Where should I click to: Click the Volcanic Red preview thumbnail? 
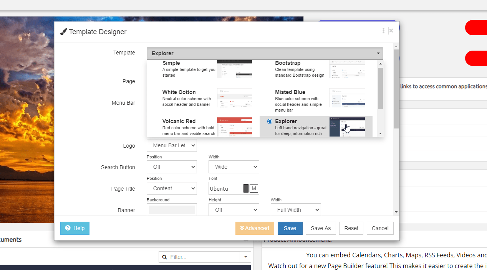pyautogui.click(x=234, y=127)
